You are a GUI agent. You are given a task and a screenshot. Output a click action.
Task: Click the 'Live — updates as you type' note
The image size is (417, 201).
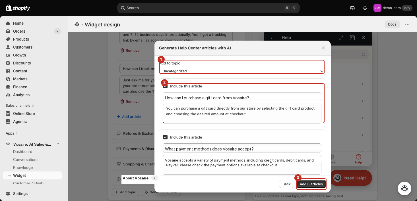point(300,196)
